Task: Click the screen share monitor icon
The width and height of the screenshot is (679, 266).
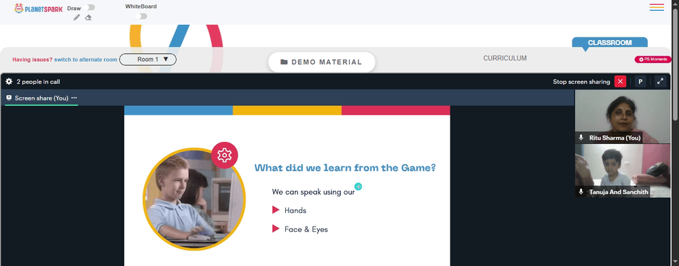Action: click(x=9, y=98)
